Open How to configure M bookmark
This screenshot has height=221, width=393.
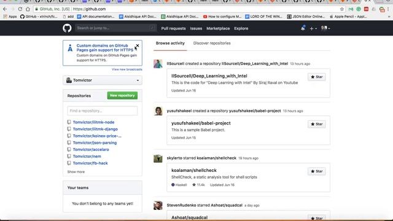[x=222, y=17]
